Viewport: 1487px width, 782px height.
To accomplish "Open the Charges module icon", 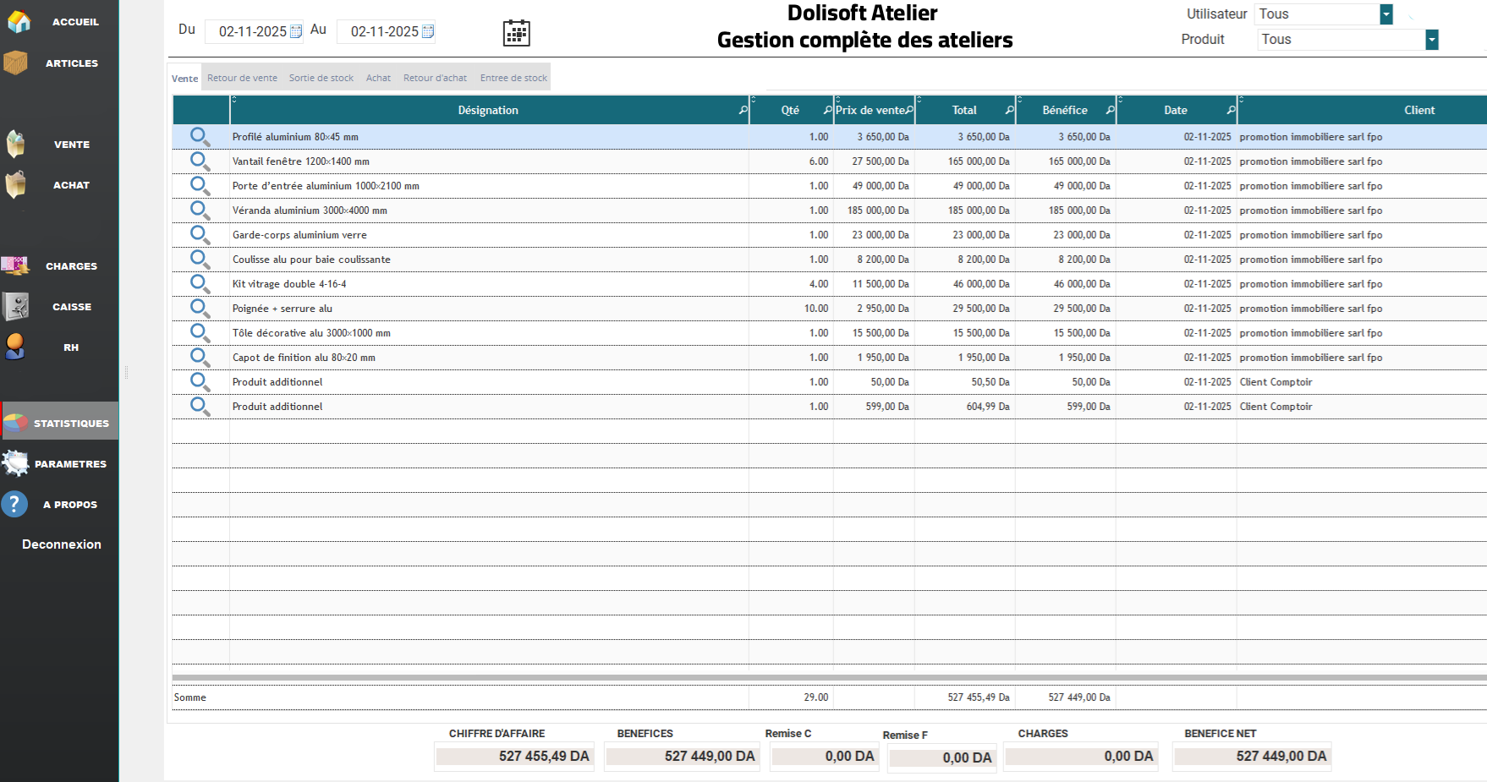I will [x=16, y=265].
